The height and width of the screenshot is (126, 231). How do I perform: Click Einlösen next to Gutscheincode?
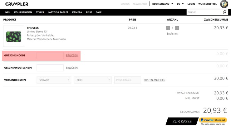click(72, 55)
